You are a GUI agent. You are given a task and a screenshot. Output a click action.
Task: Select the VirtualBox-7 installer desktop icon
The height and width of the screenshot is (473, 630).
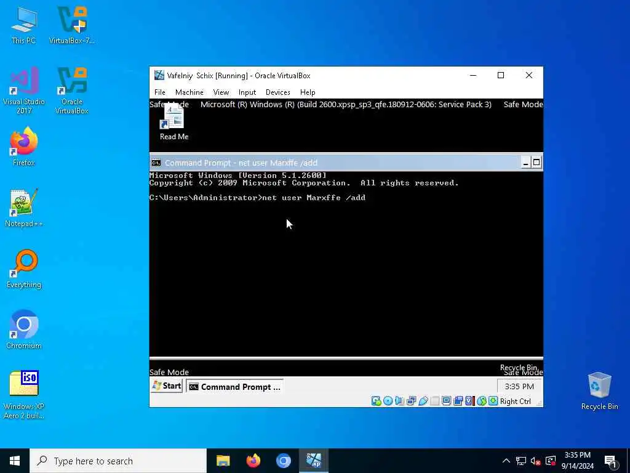[72, 25]
